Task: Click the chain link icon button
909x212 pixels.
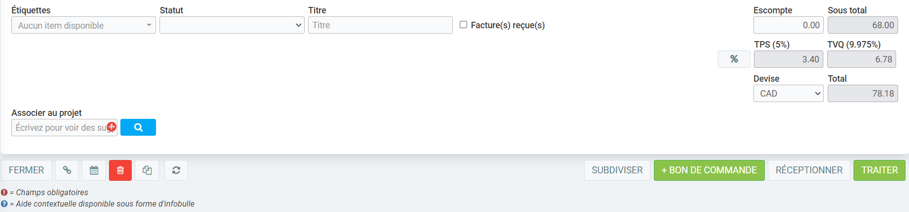Action: coord(67,170)
